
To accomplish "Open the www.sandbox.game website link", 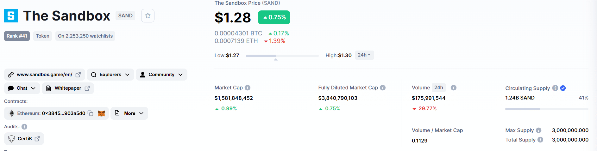I will [x=44, y=75].
